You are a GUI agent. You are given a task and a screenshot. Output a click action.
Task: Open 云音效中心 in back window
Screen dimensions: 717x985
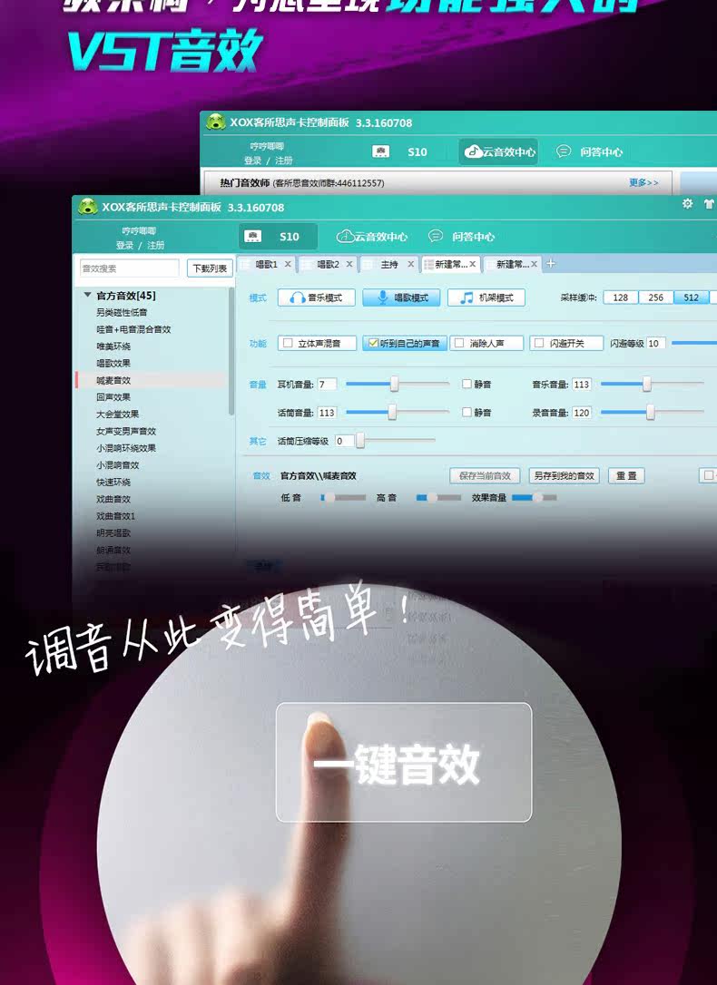point(499,151)
